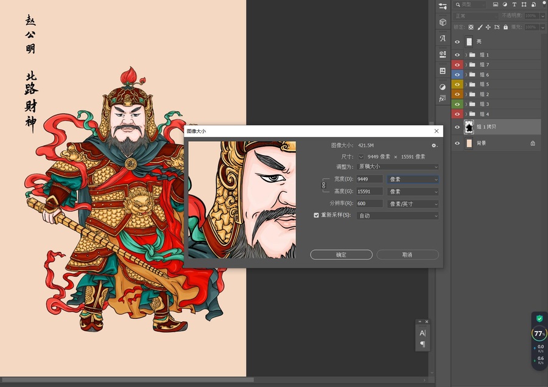Open the opacity 不透明度 slider arrow
Viewport: 548px width, 387px height.
[x=543, y=16]
